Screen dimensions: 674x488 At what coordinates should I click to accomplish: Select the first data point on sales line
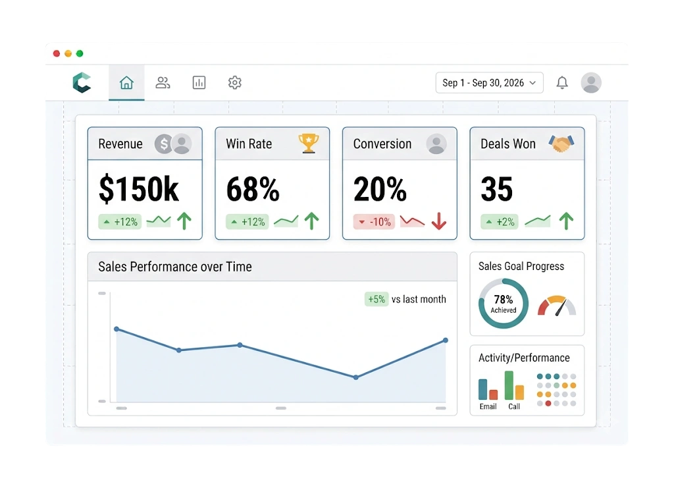tap(117, 329)
